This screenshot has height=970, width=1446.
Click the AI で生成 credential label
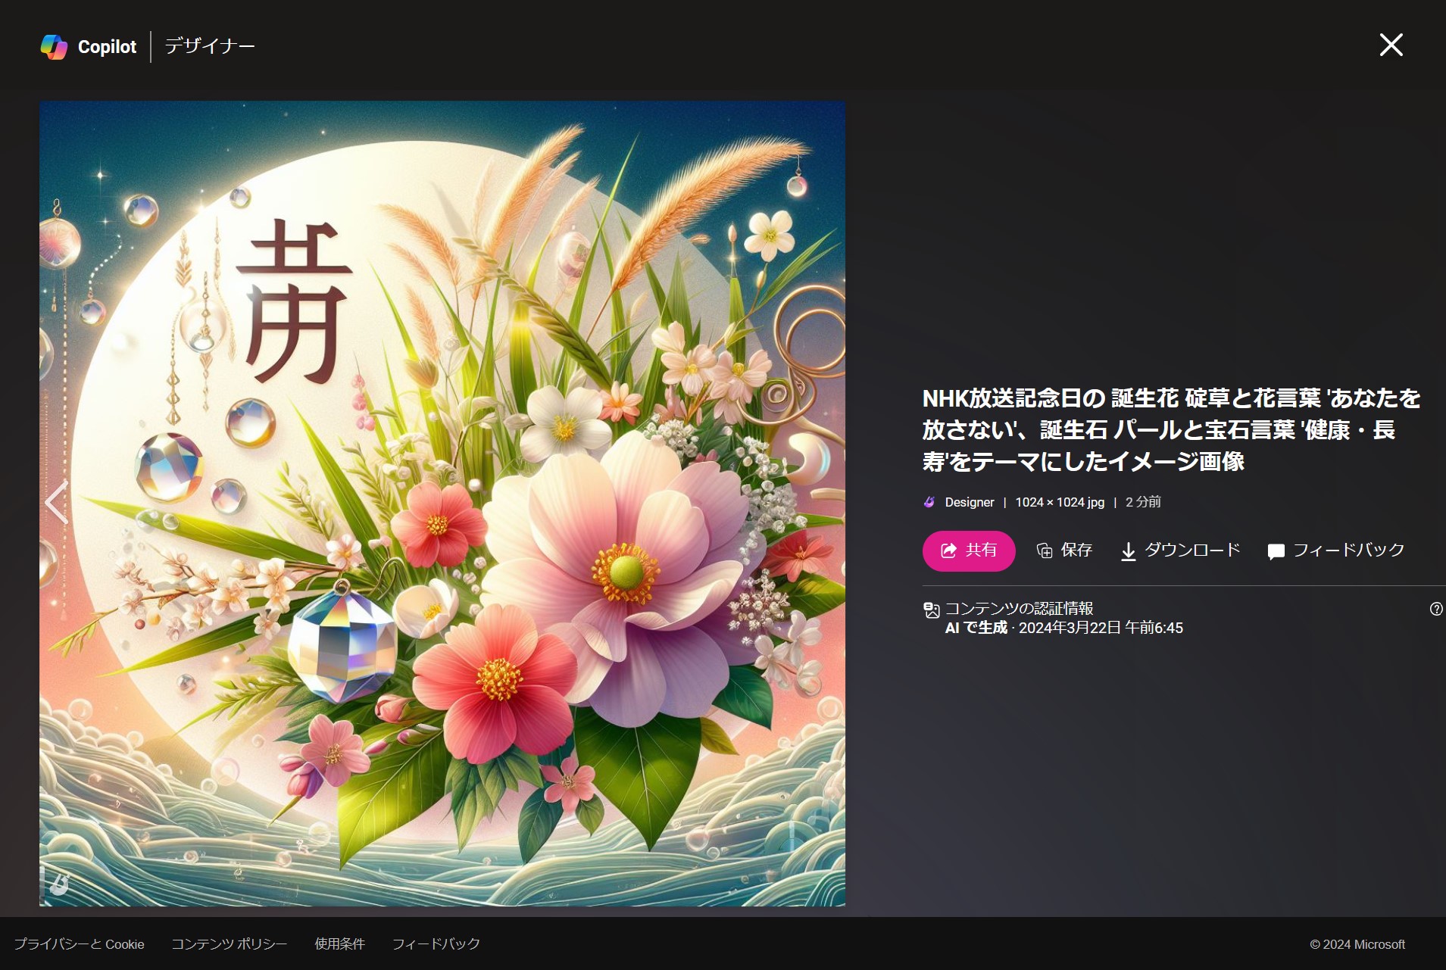tap(976, 628)
